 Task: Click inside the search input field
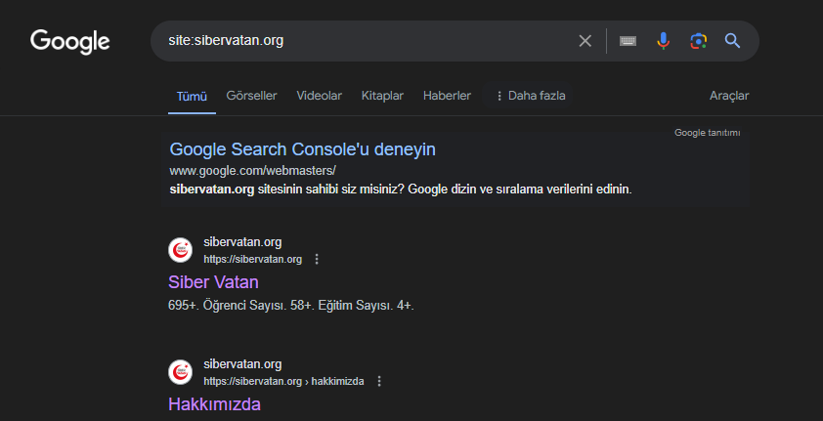(371, 41)
